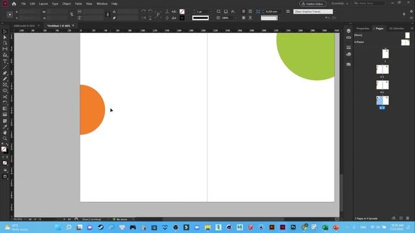415x233 pixels.
Task: Click the delete selected pages trash icon
Action: pos(408,218)
